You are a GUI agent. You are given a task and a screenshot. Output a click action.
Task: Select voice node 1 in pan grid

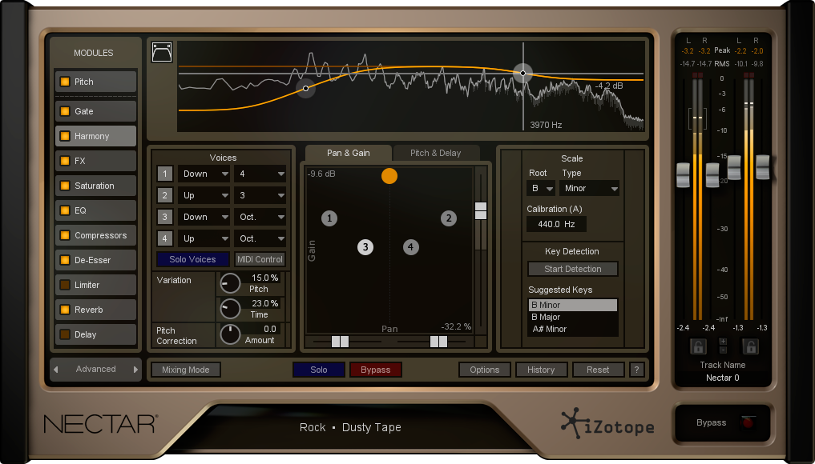point(329,218)
